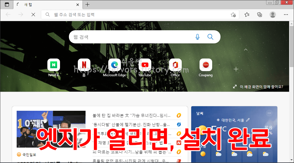Open the 국민일보 source link
The image size is (294, 163).
26,155
